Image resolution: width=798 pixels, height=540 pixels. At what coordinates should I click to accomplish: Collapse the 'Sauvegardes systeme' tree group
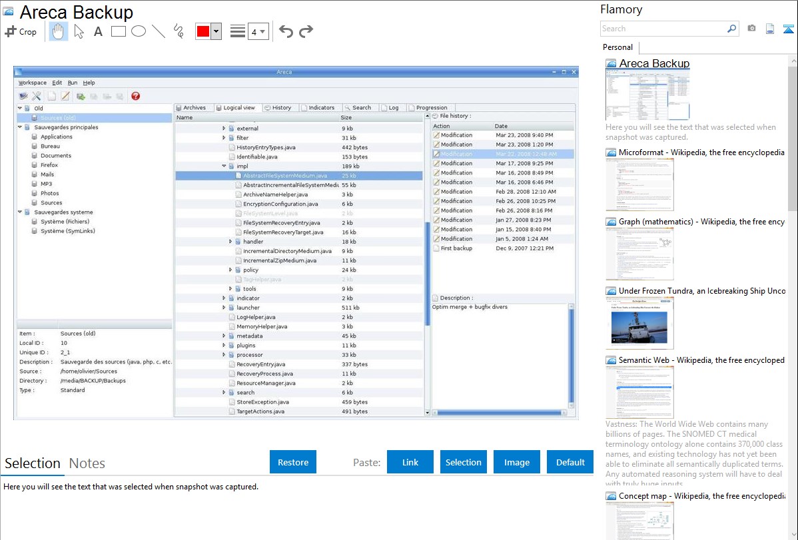pos(20,212)
